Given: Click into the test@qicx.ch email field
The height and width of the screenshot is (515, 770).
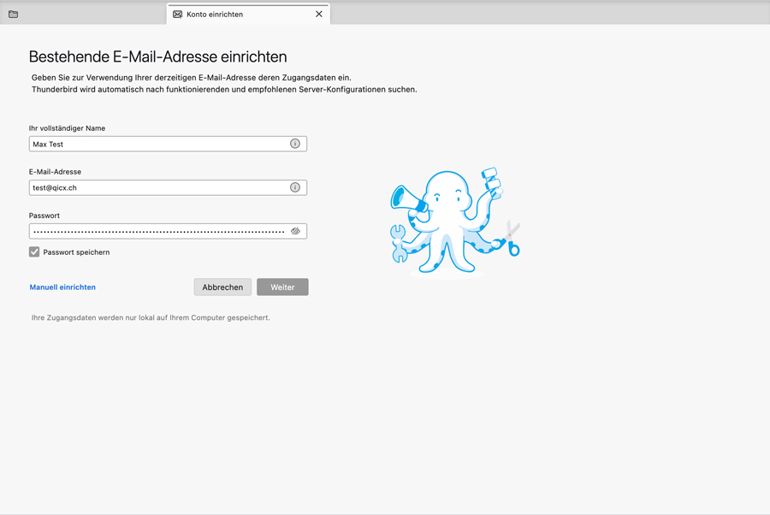Looking at the screenshot, I should tap(154, 187).
